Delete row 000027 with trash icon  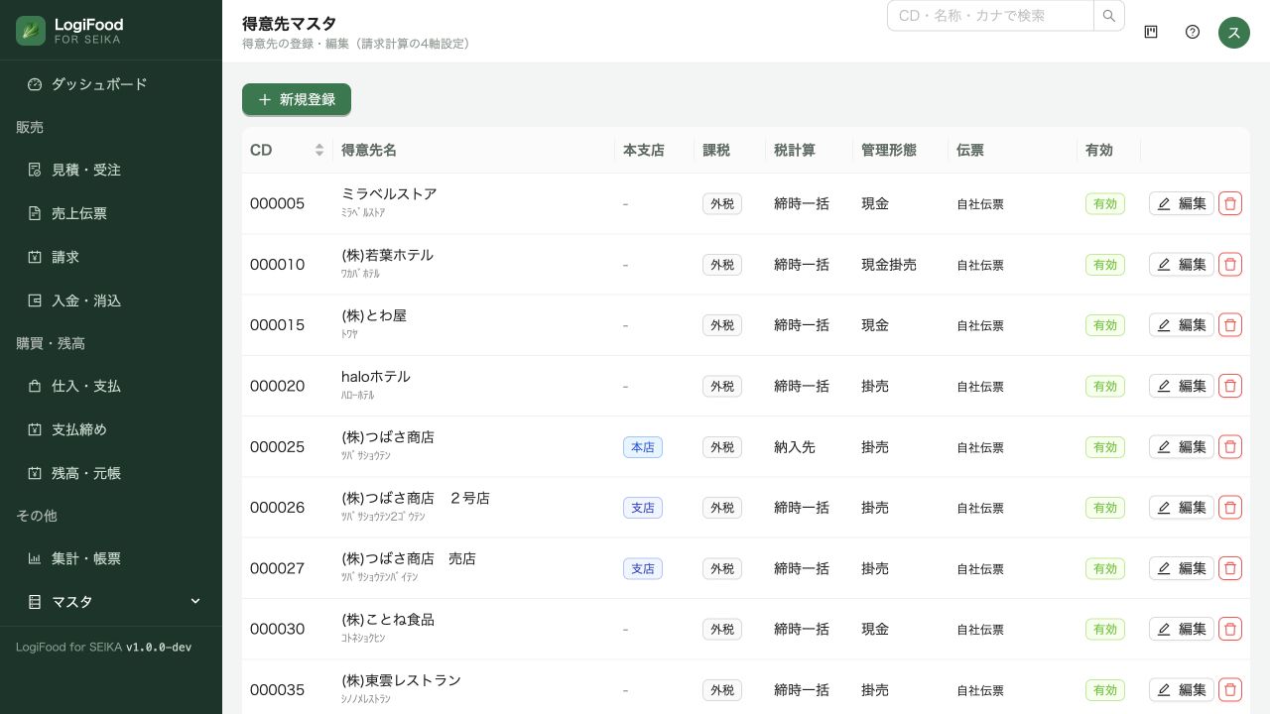[x=1230, y=568]
